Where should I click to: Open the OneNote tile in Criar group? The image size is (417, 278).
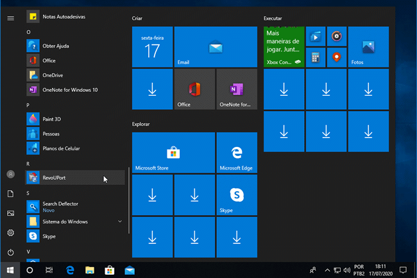pos(237,89)
